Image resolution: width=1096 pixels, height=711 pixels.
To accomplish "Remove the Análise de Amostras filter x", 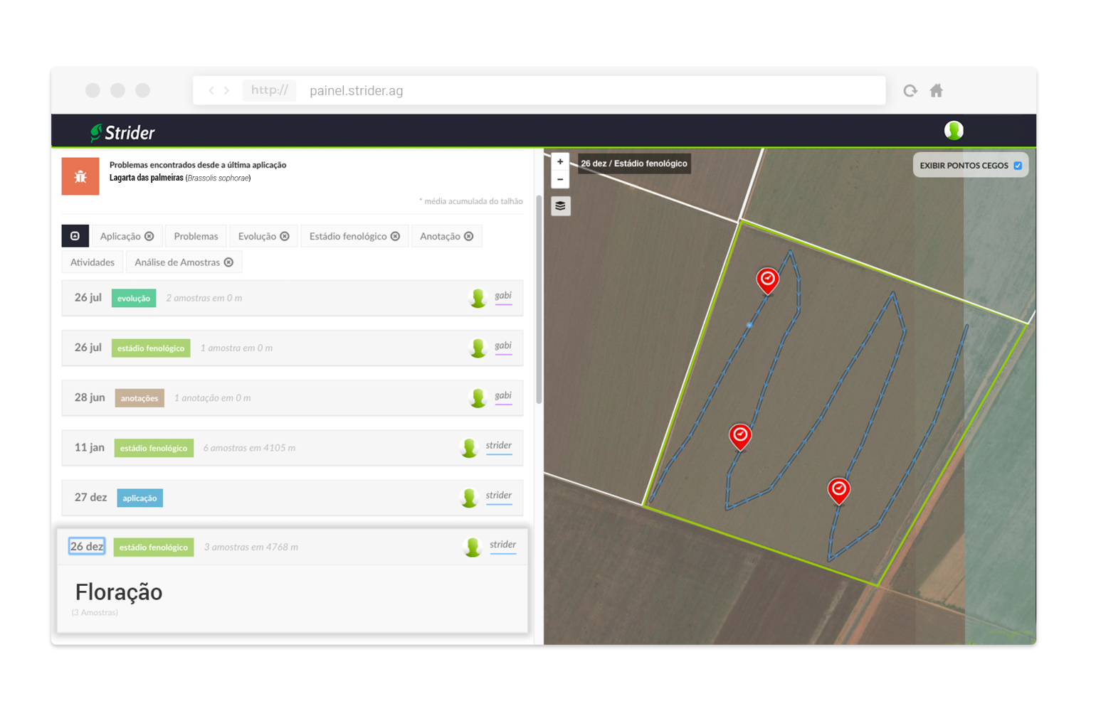I will tap(229, 262).
